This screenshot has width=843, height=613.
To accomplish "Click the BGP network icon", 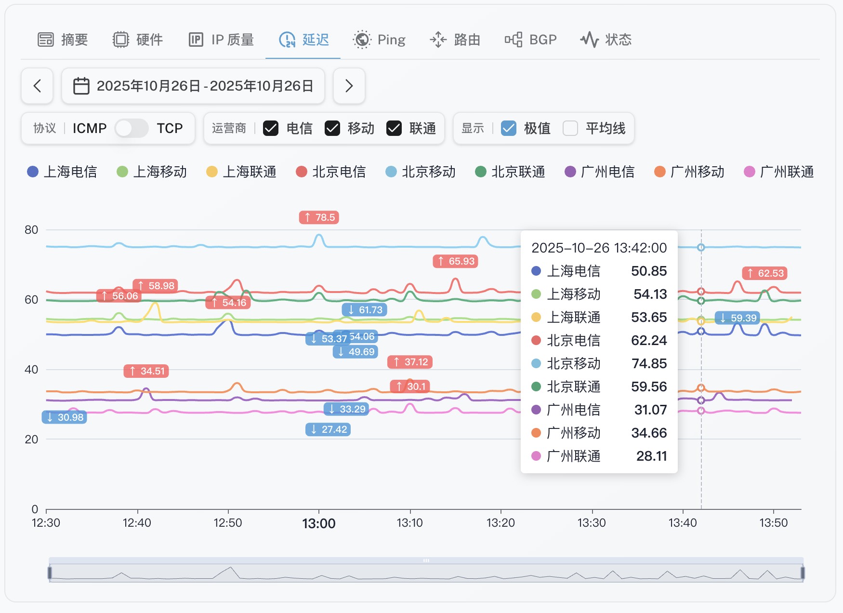I will pos(514,40).
